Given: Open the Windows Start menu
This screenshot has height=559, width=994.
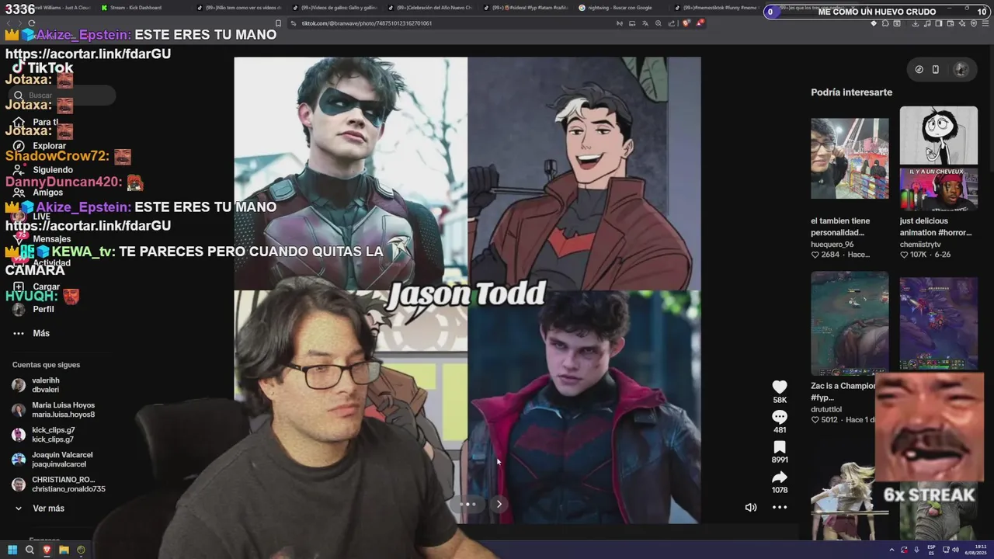Looking at the screenshot, I should (x=12, y=550).
